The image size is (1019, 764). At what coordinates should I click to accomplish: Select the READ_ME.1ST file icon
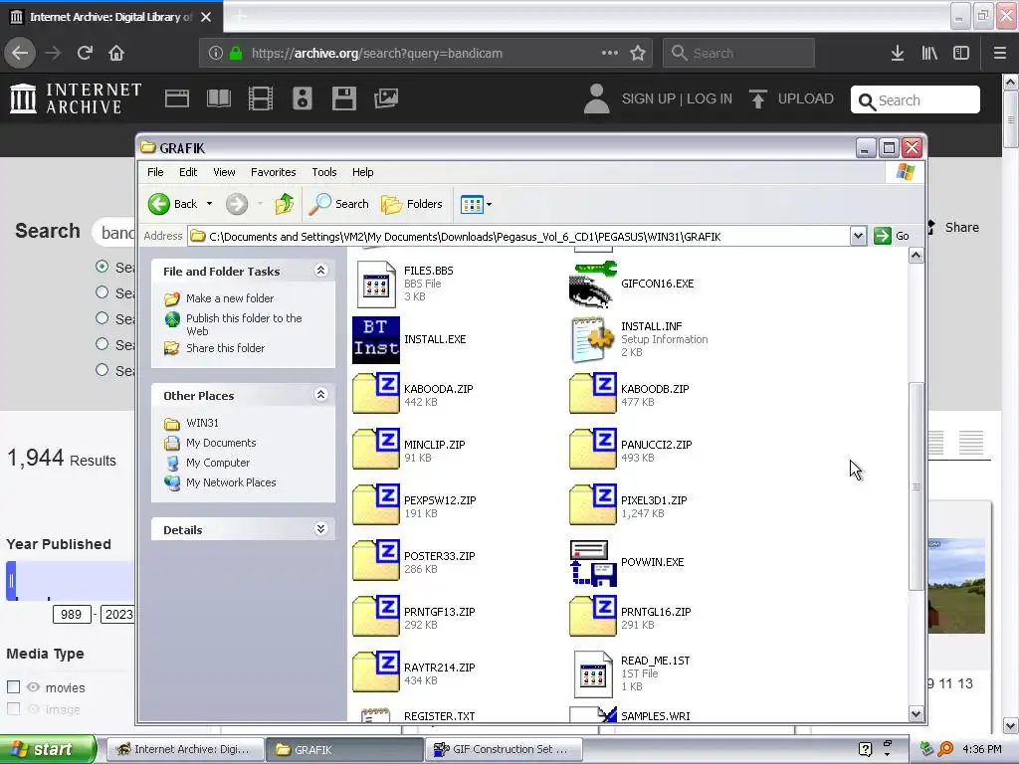coord(593,674)
